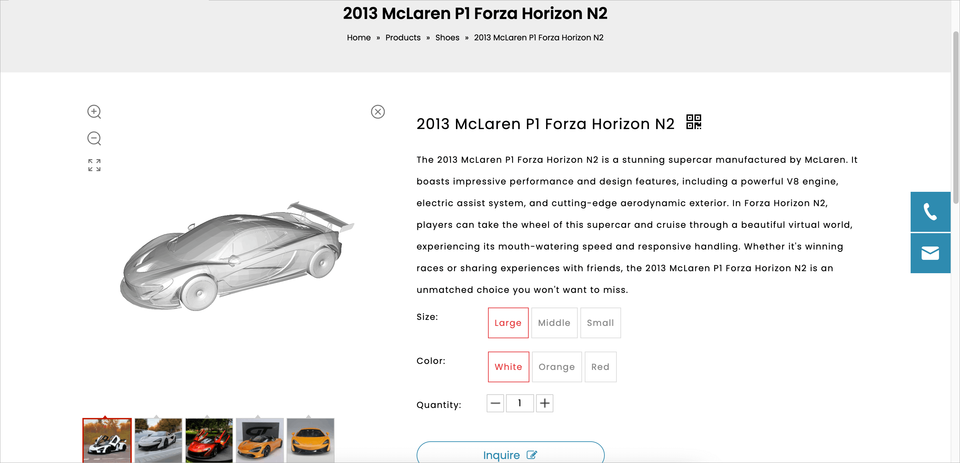960x463 pixels.
Task: Open the Shoes breadcrumb category
Action: 447,38
